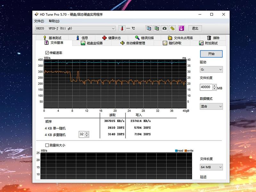Viewport: 256px width, 192px height.
Task: Click the orange write legend swatch
Action: pos(186,151)
